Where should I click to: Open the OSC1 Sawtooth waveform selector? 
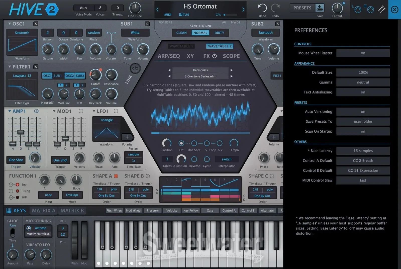22,33
